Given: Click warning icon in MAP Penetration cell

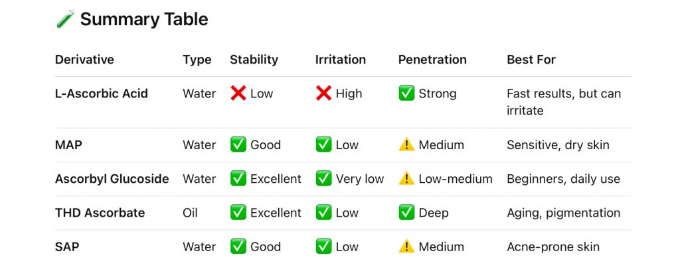Looking at the screenshot, I should [x=406, y=145].
